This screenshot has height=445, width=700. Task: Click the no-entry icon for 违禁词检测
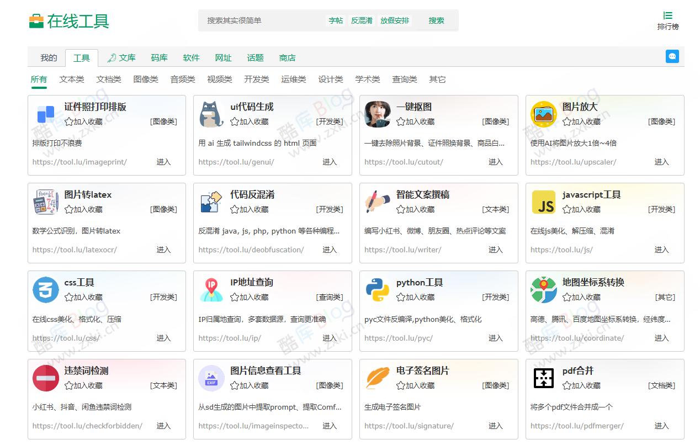click(x=46, y=378)
